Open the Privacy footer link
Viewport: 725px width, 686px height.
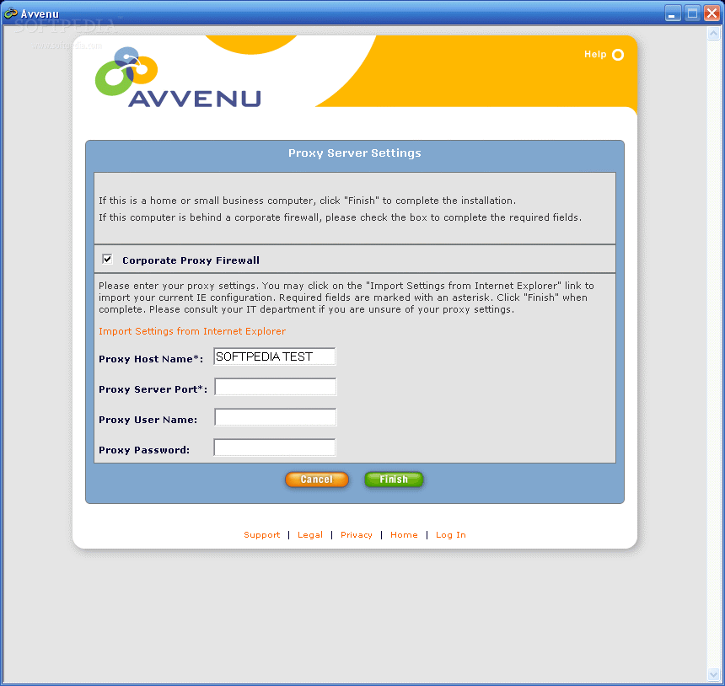pyautogui.click(x=357, y=535)
